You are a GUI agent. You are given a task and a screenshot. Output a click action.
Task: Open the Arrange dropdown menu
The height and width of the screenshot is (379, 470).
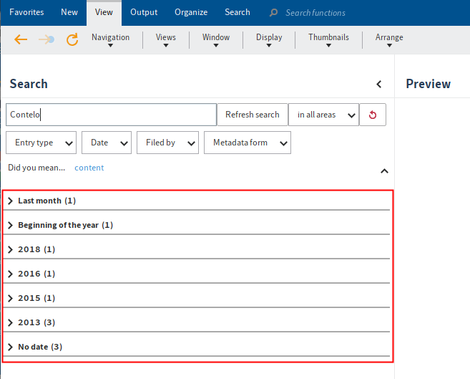click(389, 40)
